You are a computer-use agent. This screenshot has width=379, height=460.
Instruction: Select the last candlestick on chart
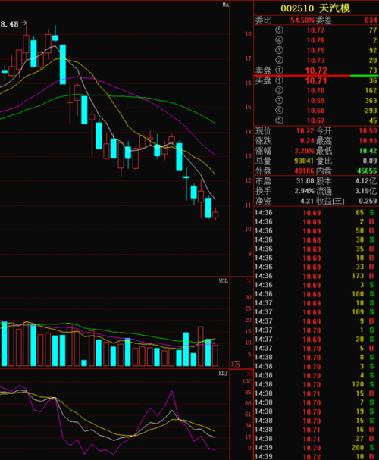(215, 214)
